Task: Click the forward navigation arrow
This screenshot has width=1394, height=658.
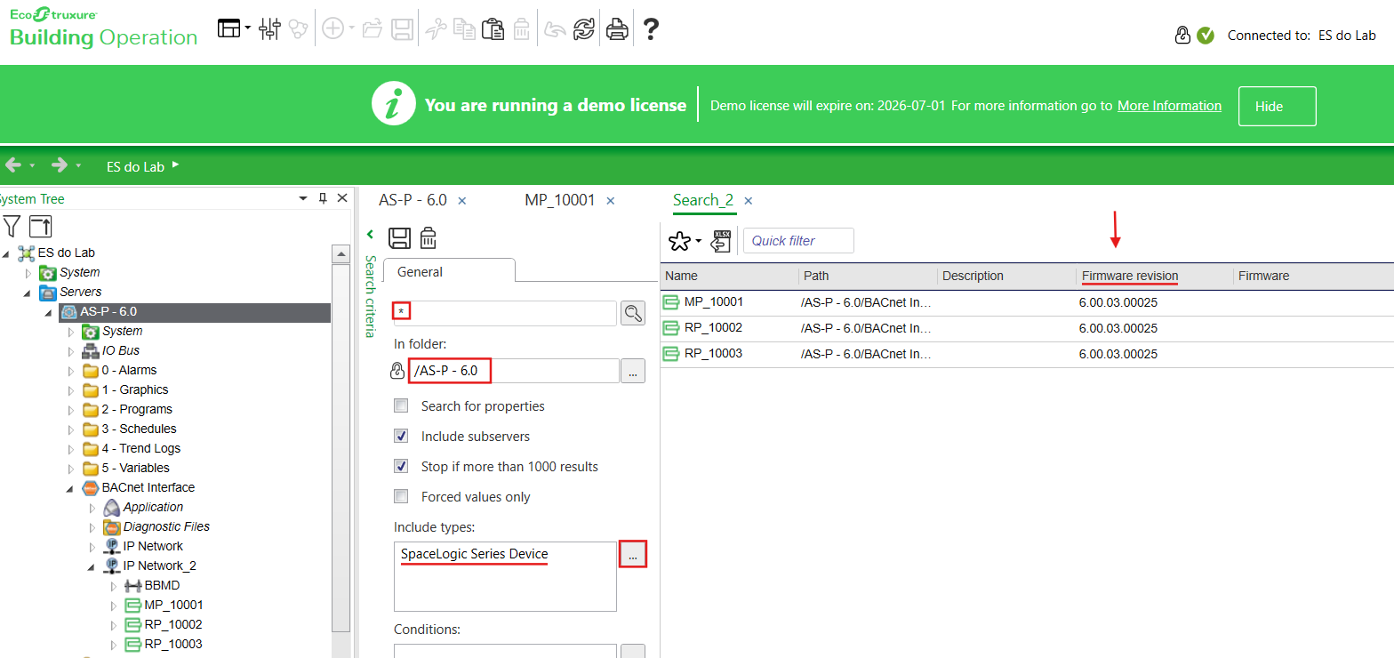Action: click(60, 165)
